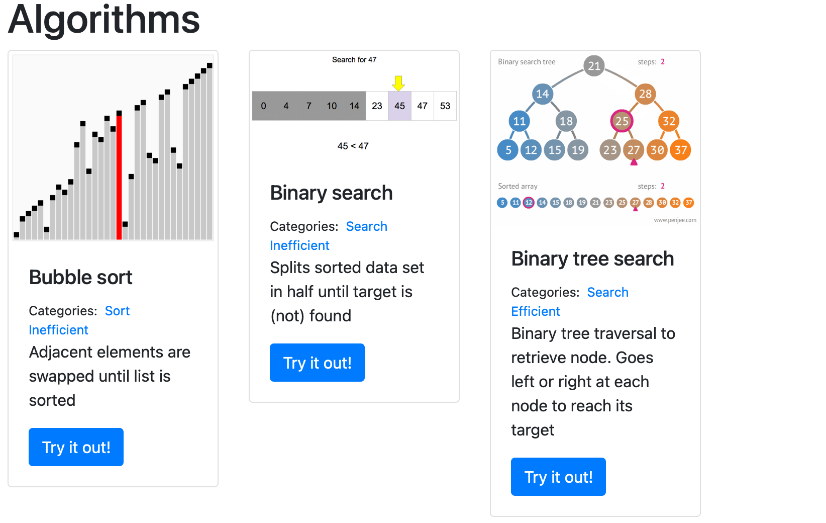Viewport: 826px width, 523px height.
Task: Click root node 21 in the tree
Action: [594, 66]
